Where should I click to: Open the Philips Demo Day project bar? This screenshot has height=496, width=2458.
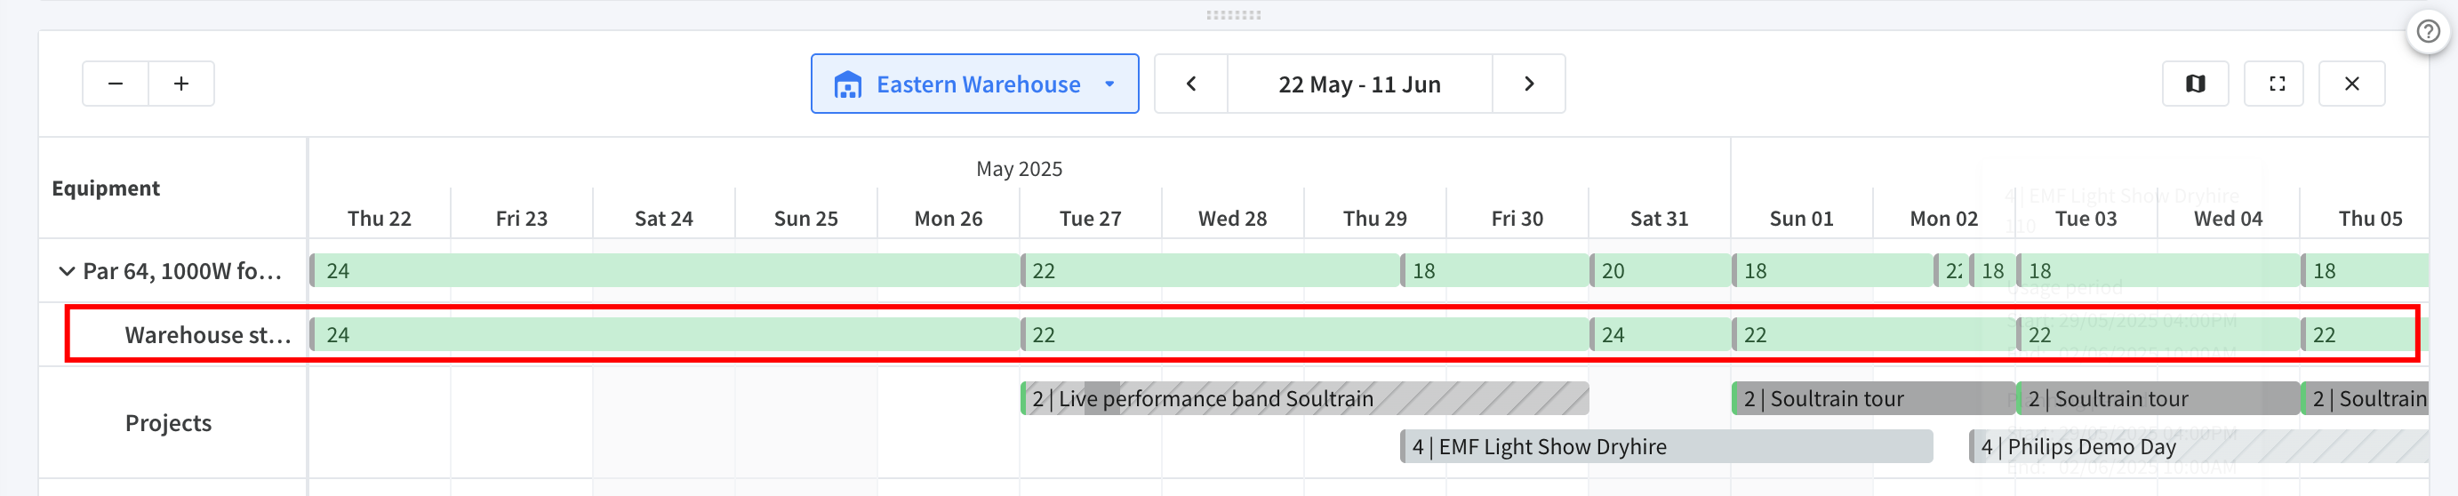point(2199,446)
